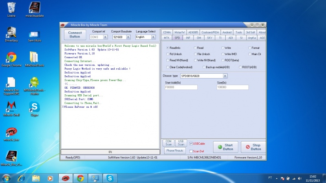The height and width of the screenshot is (183, 326).
Task: Open Windows Media Player taskbar icon
Action: [x=50, y=178]
